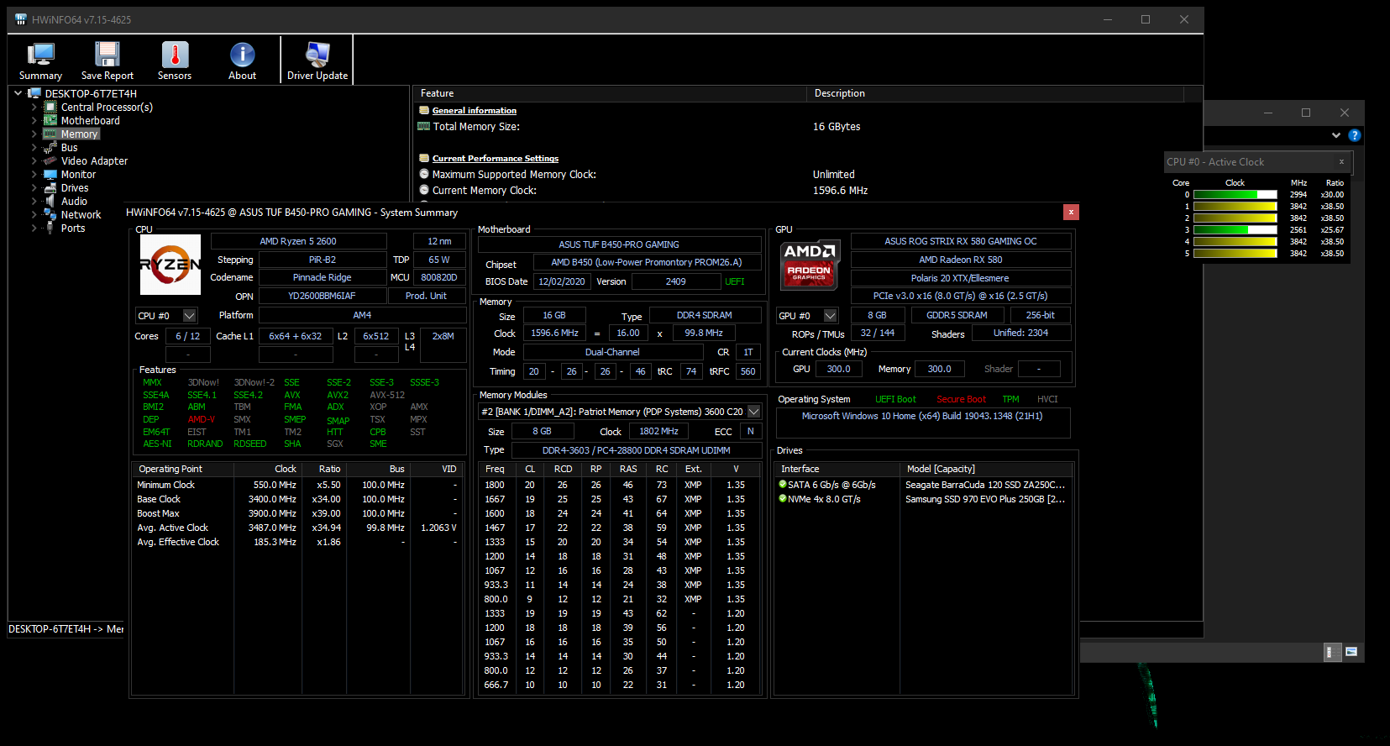Click the Interface column header under Drives
The height and width of the screenshot is (746, 1390).
[x=837, y=469]
